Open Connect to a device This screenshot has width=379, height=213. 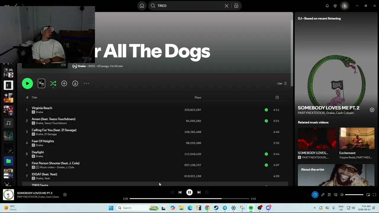point(335,195)
